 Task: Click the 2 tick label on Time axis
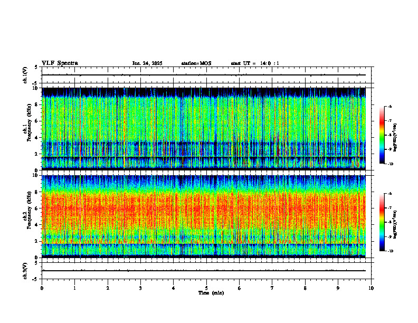click(x=108, y=288)
